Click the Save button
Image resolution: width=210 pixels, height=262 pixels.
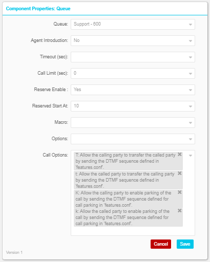tap(185, 244)
